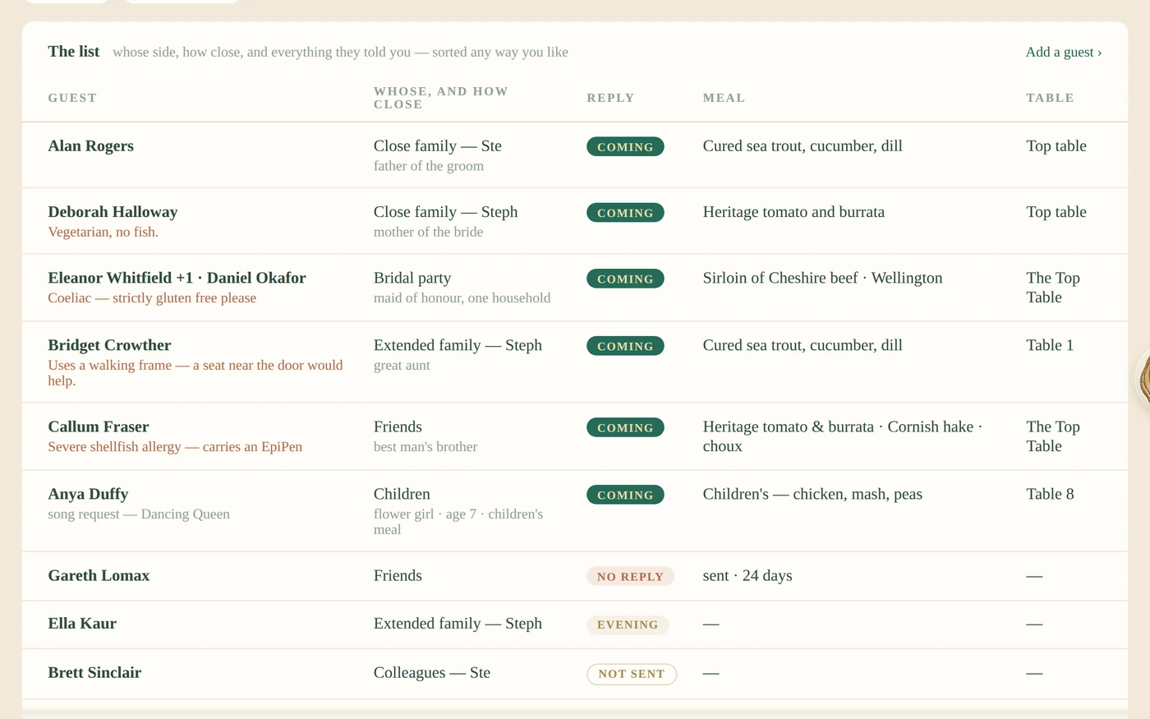The image size is (1150, 719).
Task: Sort by WHOSE, AND HOW CLOSE header
Action: coord(441,98)
